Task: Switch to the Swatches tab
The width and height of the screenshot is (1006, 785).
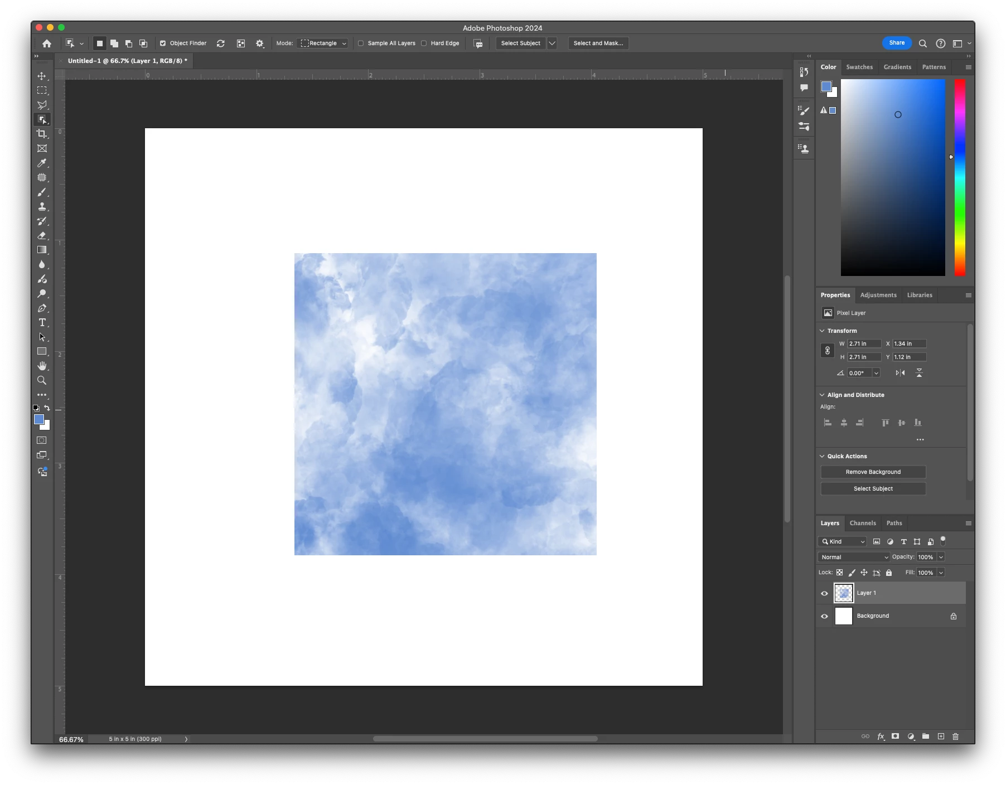Action: [859, 67]
